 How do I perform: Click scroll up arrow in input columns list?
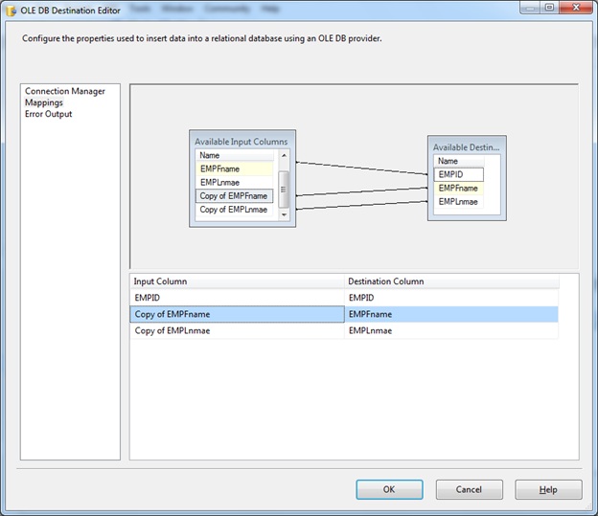coord(284,155)
